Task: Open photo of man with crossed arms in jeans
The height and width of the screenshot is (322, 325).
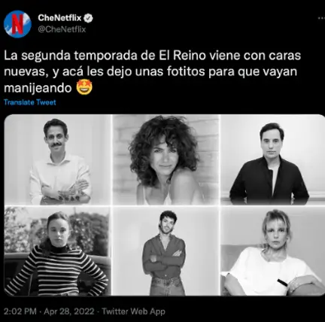Action: [x=166, y=251]
